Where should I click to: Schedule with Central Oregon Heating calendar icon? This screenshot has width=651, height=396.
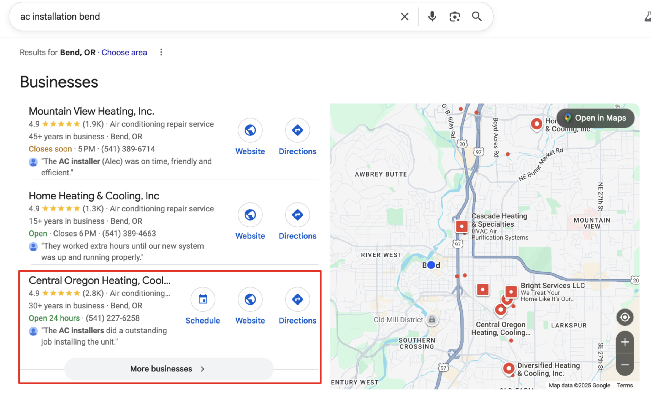click(203, 299)
